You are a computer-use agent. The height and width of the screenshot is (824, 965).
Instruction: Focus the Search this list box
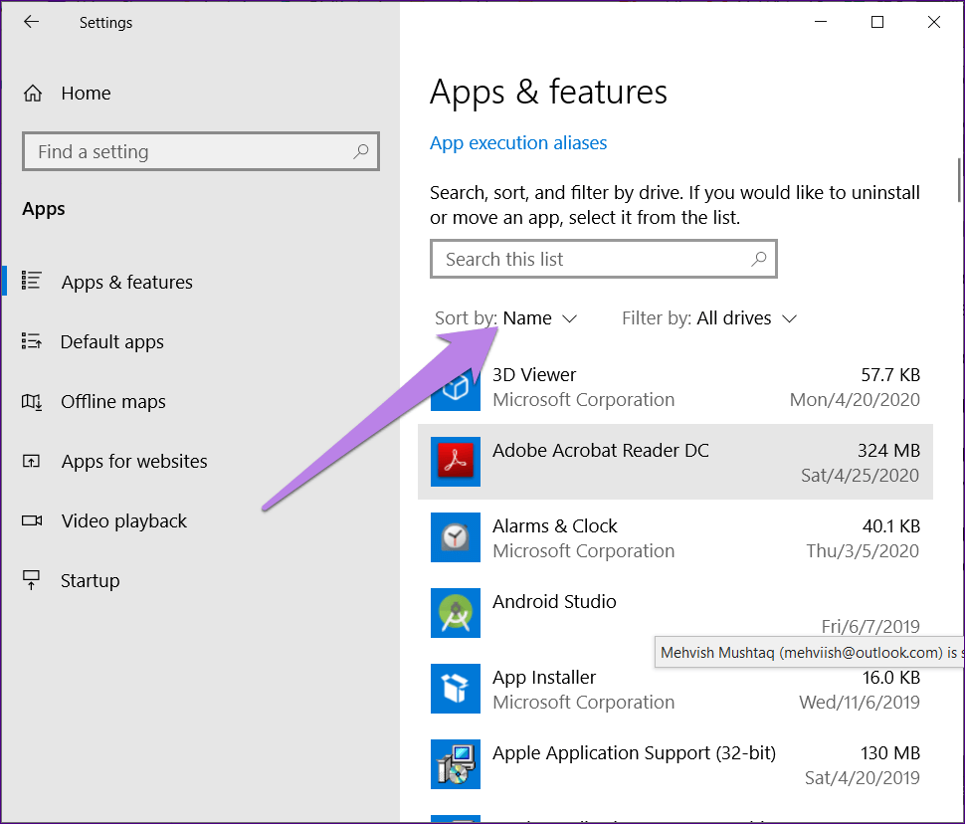pos(603,259)
